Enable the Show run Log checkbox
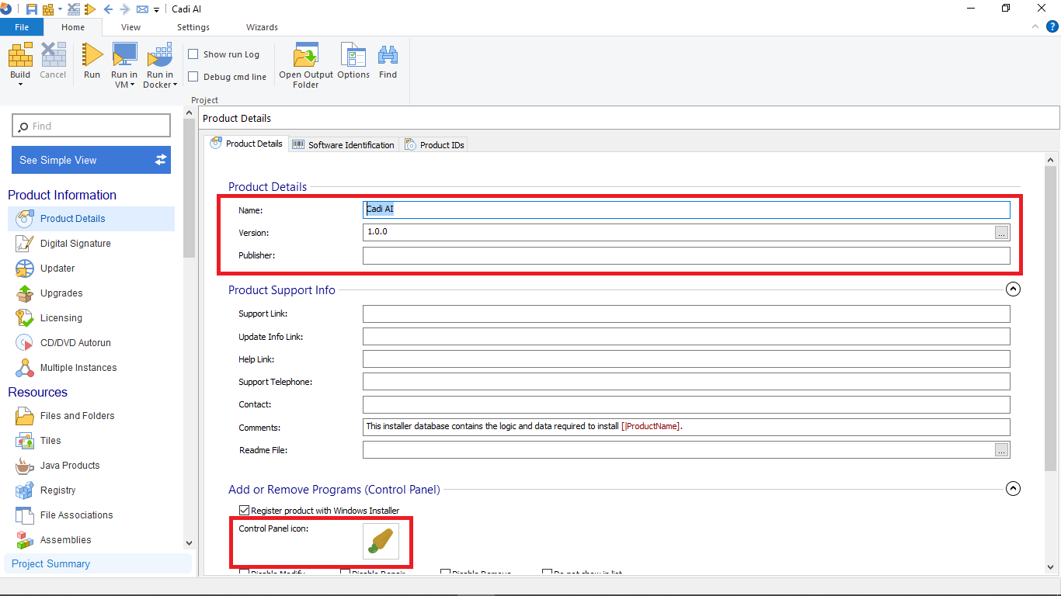The height and width of the screenshot is (596, 1061). (193, 54)
